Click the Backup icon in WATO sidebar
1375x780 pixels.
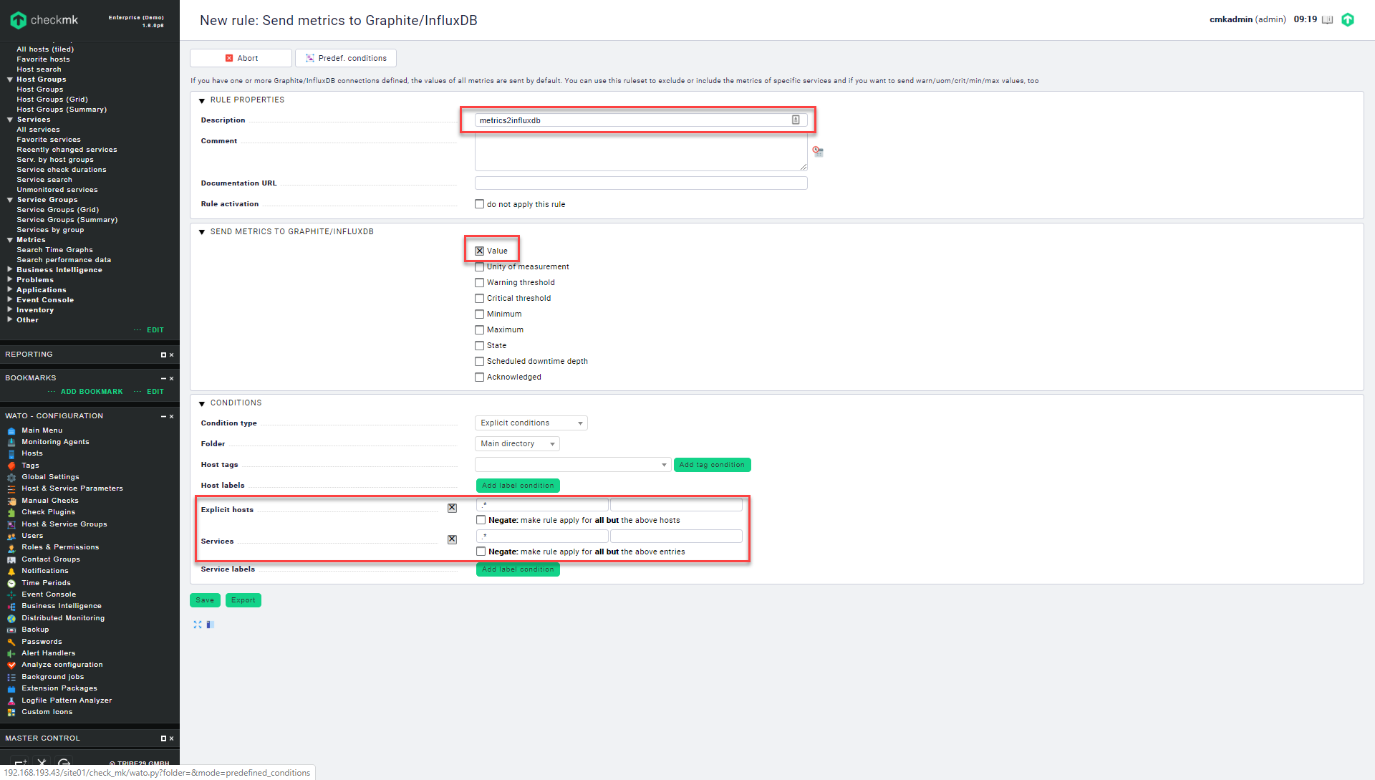coord(11,630)
